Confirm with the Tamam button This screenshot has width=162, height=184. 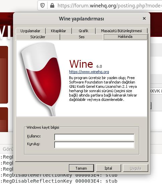[81, 168]
